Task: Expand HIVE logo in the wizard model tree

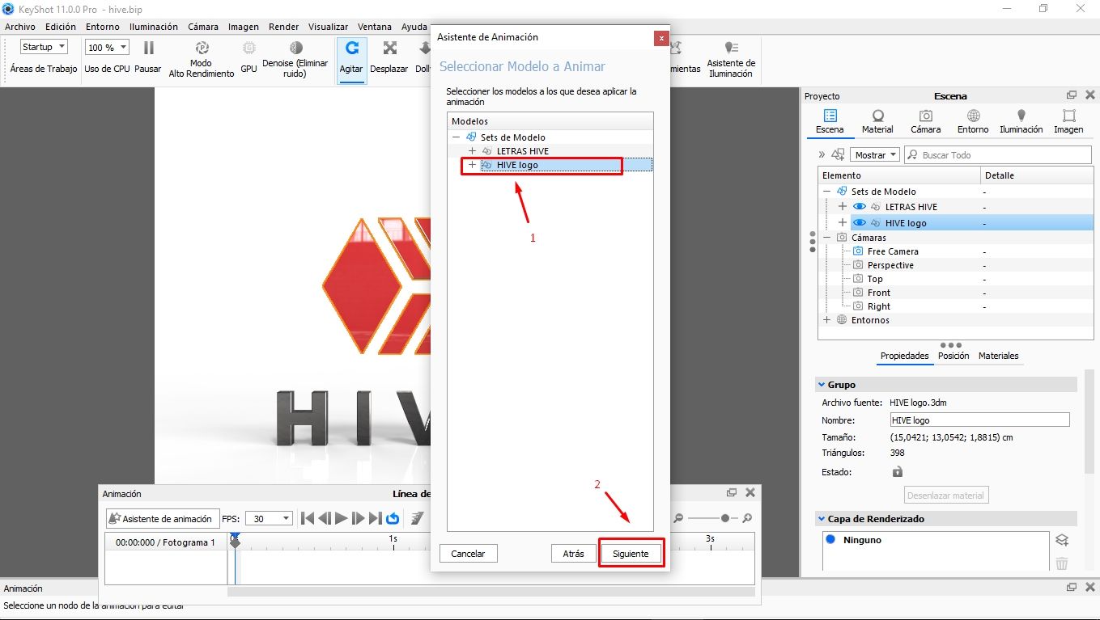Action: click(472, 165)
